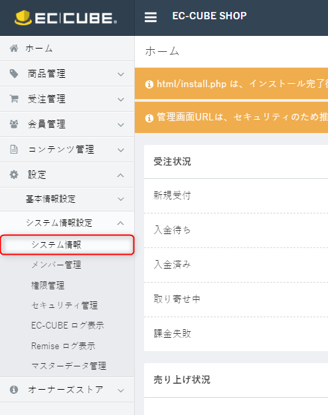Screen dimensions: 328x415
Task: Open マスターデータ管理 page
Action: [x=68, y=366]
